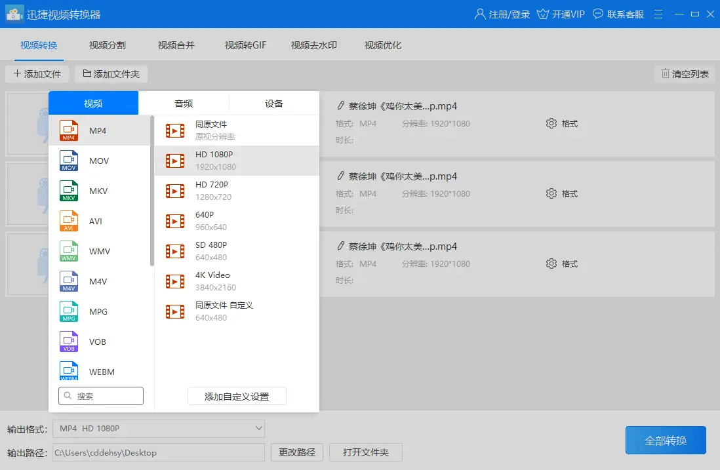720x470 pixels.
Task: Click the 添加文件夹 button
Action: tap(111, 74)
